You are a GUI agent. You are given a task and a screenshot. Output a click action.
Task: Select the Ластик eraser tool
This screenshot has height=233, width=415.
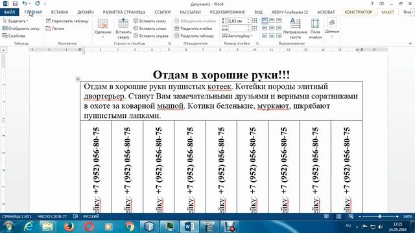click(55, 28)
